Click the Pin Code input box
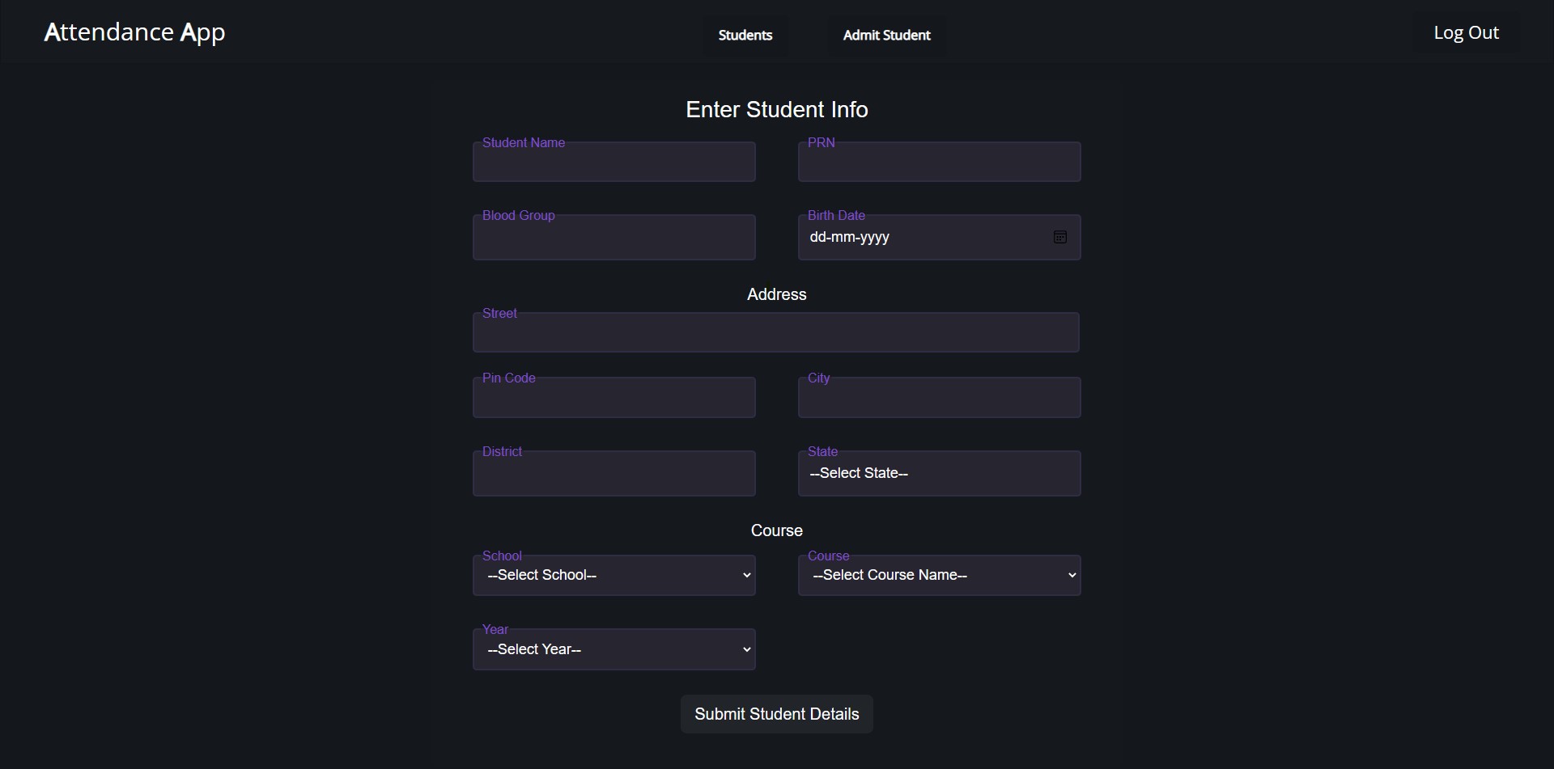1554x769 pixels. 614,397
